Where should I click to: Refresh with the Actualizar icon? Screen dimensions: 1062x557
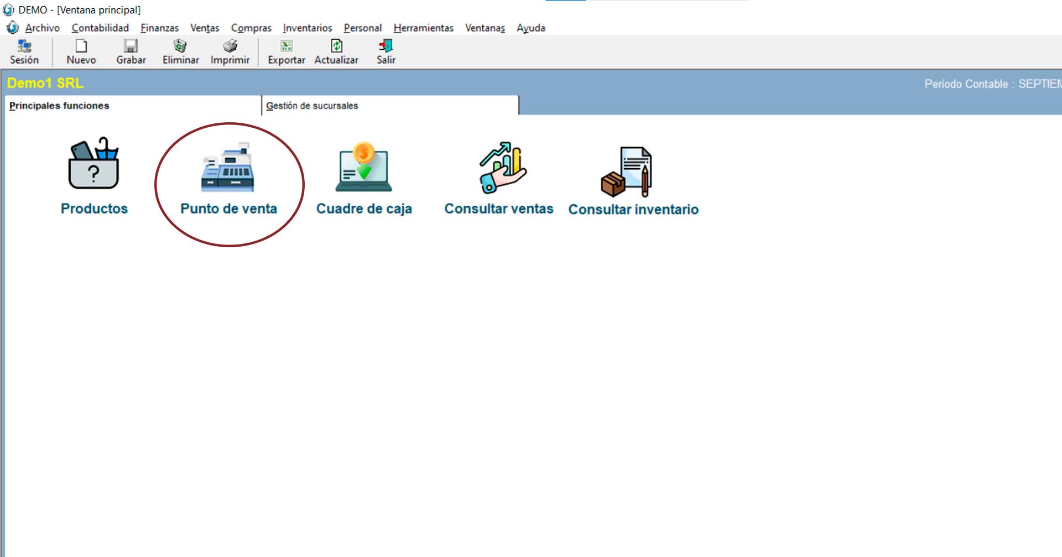click(x=336, y=46)
